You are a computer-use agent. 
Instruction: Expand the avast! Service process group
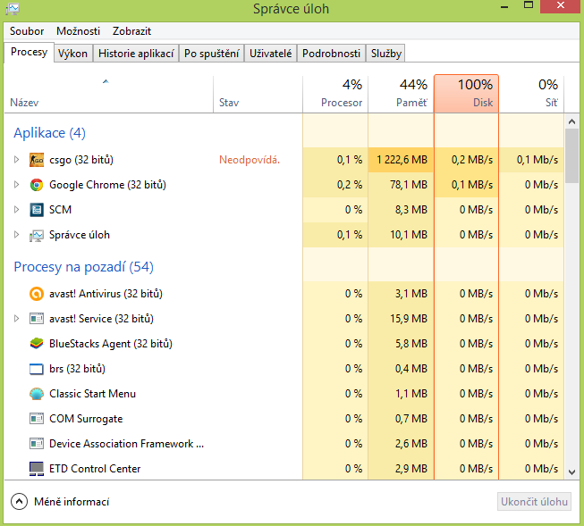(x=16, y=319)
